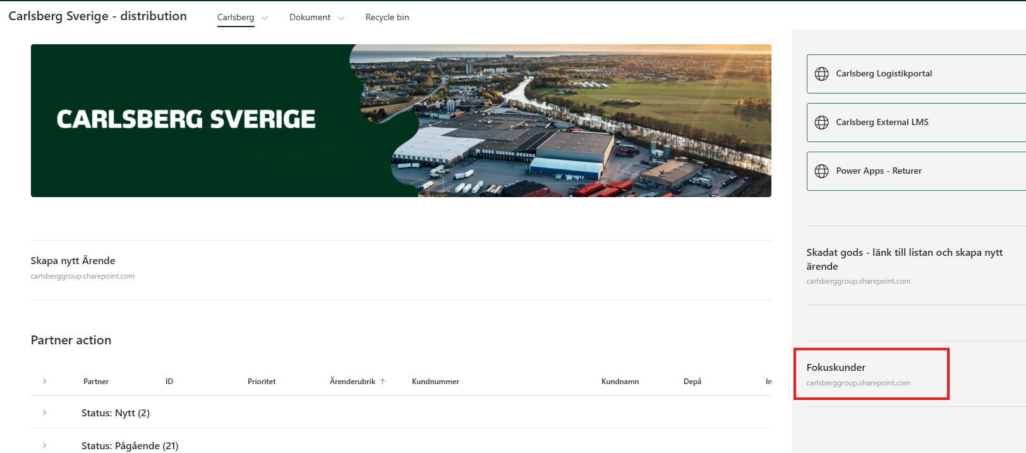Expand the Status: Pågående (21) group
The width and height of the screenshot is (1026, 453).
(44, 445)
